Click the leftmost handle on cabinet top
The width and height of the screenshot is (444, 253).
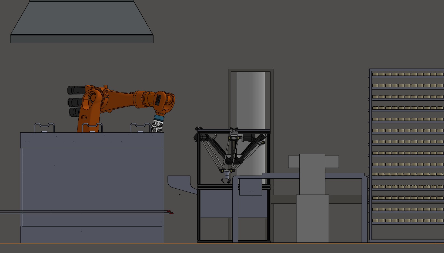44,127
